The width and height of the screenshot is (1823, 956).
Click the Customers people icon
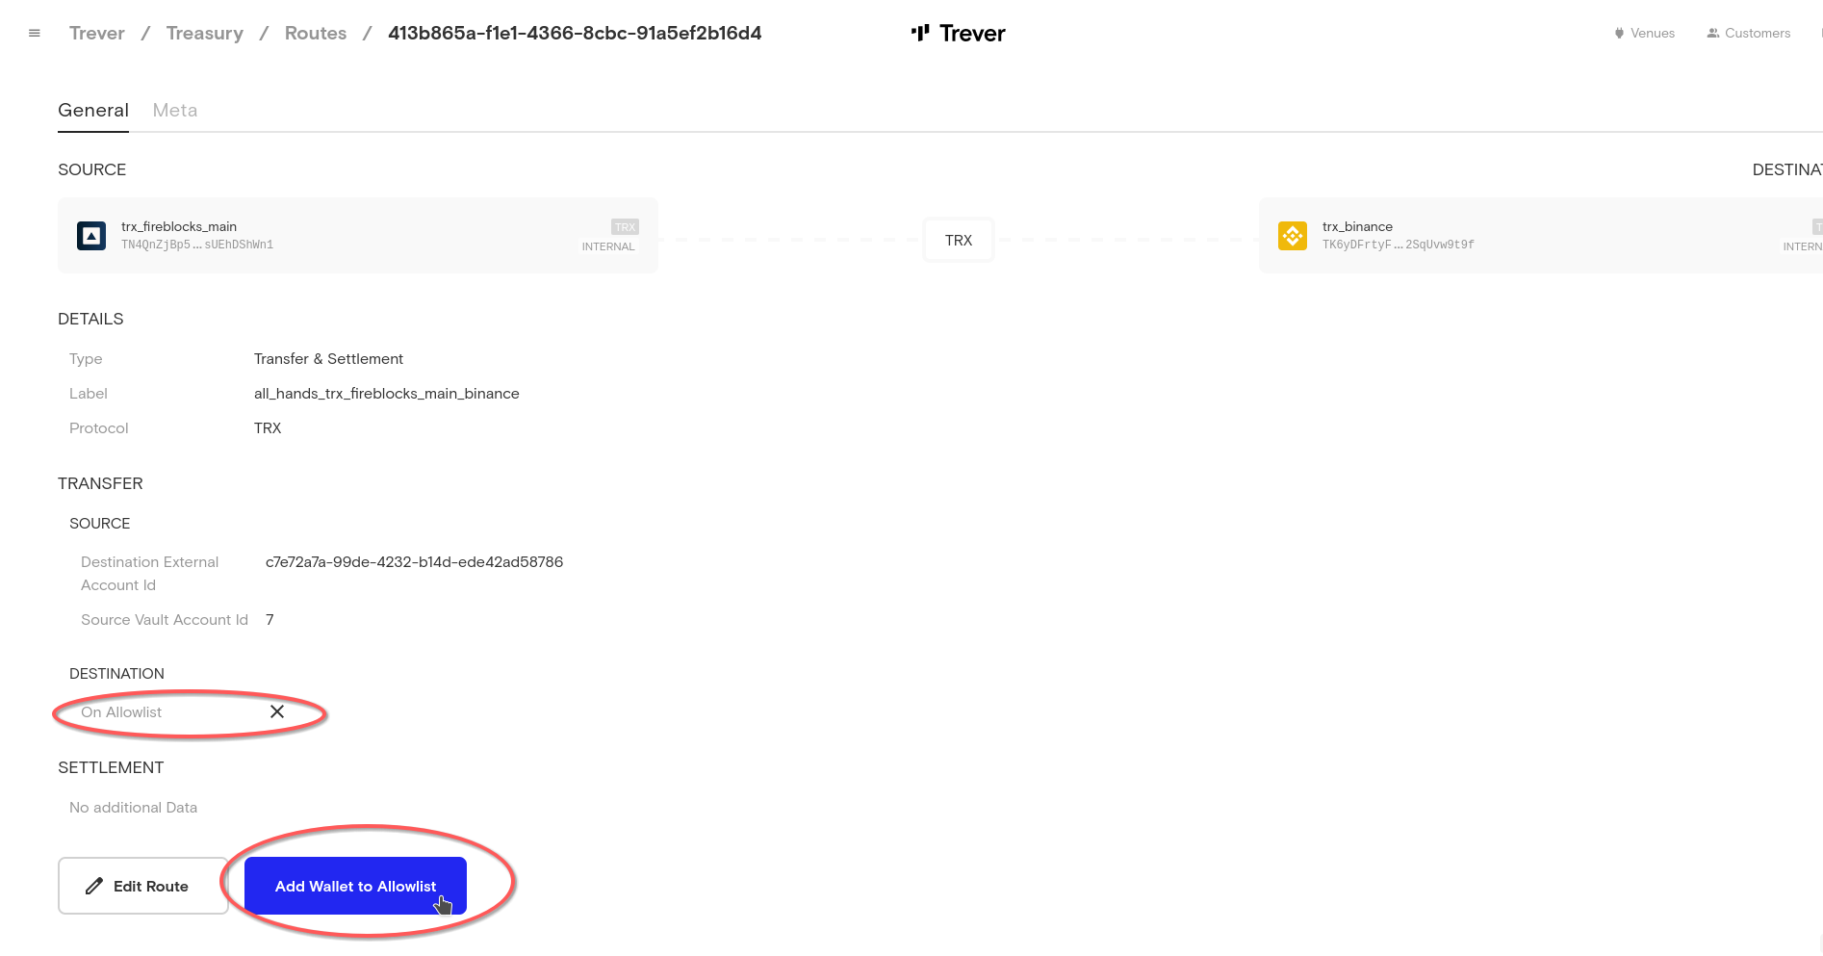coord(1712,34)
